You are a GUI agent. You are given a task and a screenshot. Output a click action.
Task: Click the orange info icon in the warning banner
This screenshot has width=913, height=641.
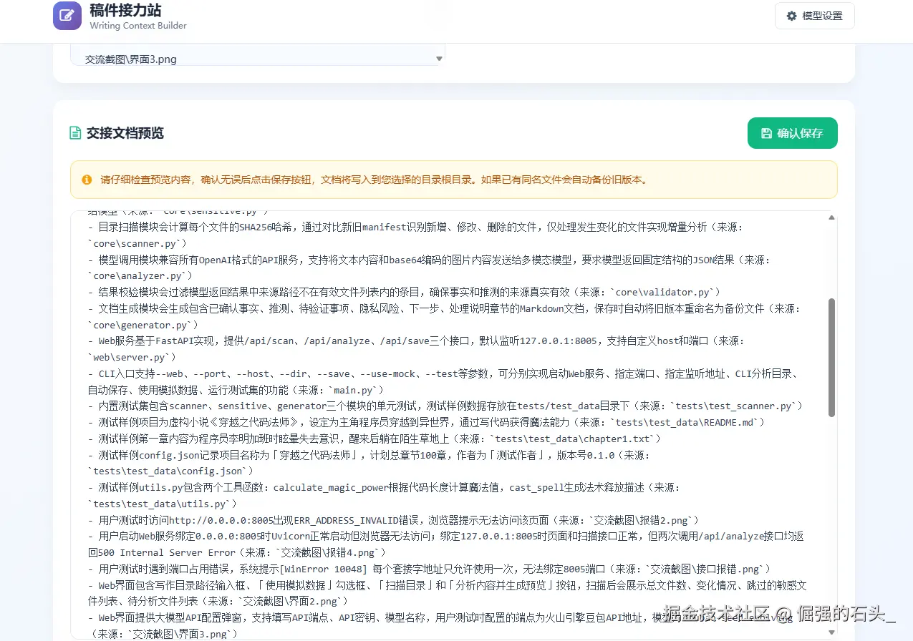[x=87, y=180]
